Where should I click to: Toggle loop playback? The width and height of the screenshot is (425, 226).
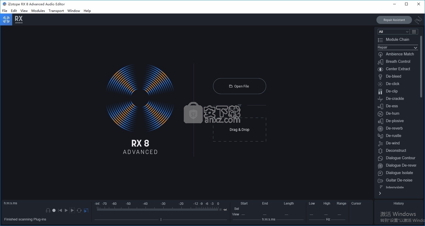[79, 210]
